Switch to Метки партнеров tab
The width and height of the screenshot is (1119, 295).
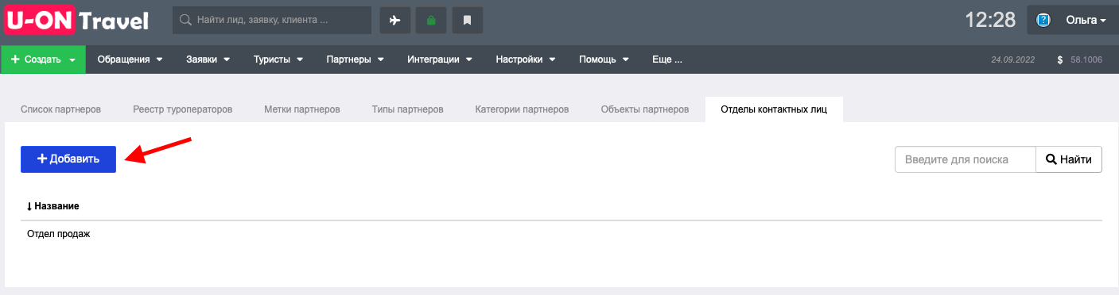tap(302, 109)
